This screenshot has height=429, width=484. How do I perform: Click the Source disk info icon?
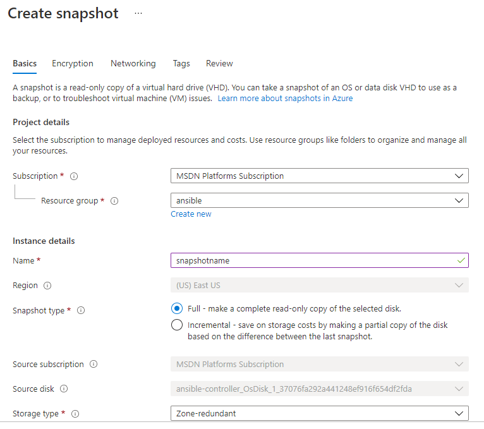coord(64,389)
